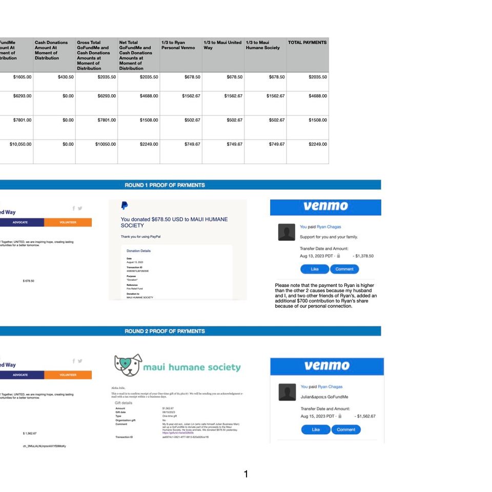Click the Twitter icon in the Round 1 United Way page
This screenshot has width=492, height=492.
tap(80, 208)
